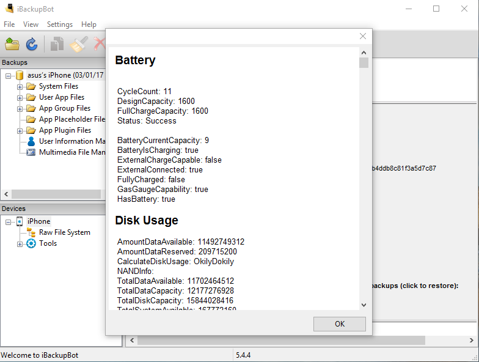
Task: Click the BatteryIsCharging: true line
Action: (158, 150)
